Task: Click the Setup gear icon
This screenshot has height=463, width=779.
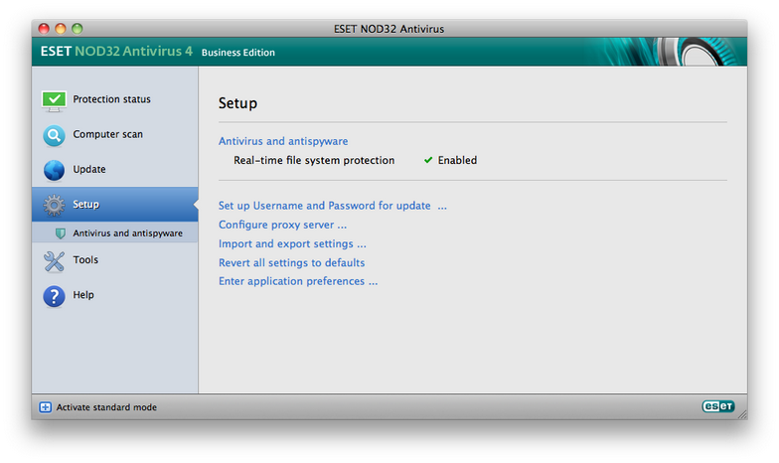Action: tap(54, 205)
